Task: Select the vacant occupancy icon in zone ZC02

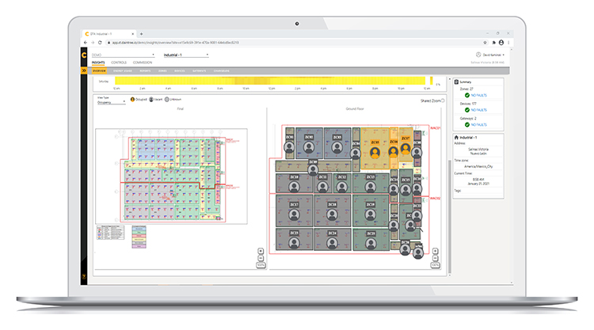Action: (309, 147)
